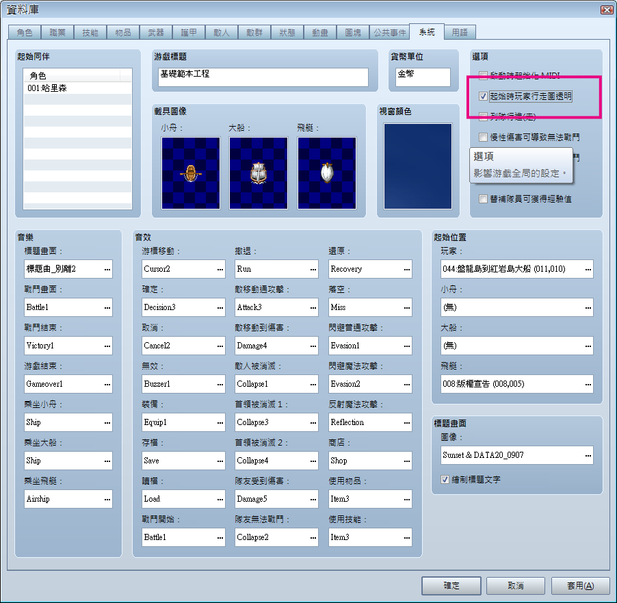Image resolution: width=617 pixels, height=603 pixels.
Task: Toggle the 繪製標題文字 checkbox
Action: tap(445, 479)
